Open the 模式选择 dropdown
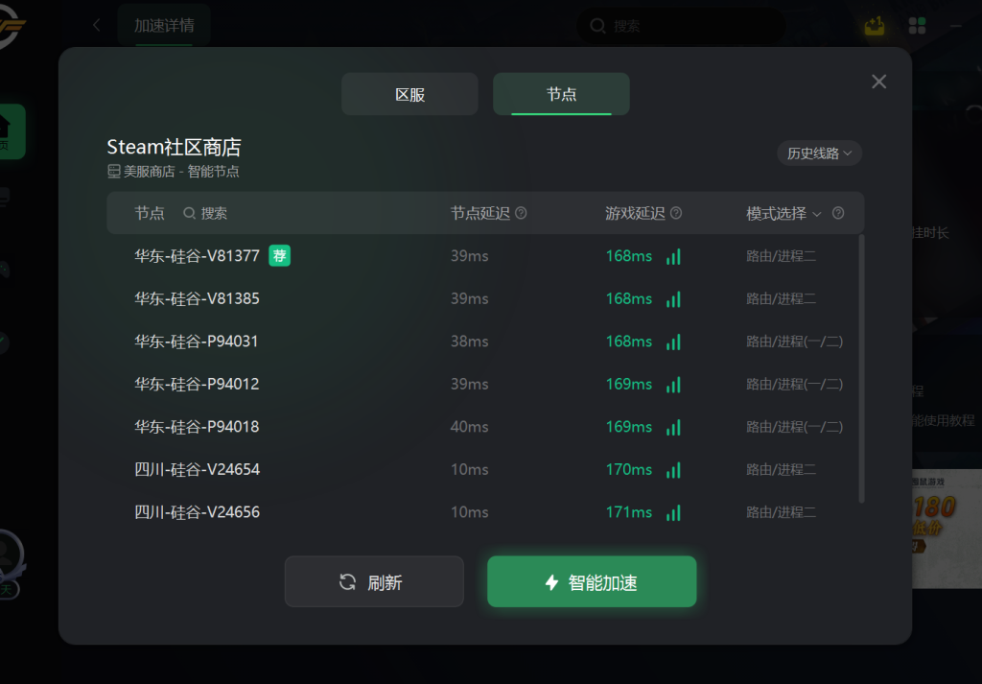This screenshot has width=982, height=684. pyautogui.click(x=783, y=214)
